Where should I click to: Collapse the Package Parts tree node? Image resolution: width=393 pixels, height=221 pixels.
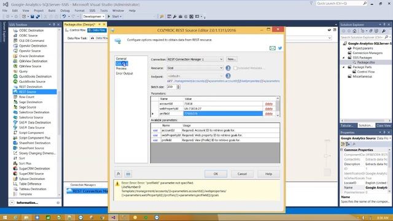[x=344, y=67]
